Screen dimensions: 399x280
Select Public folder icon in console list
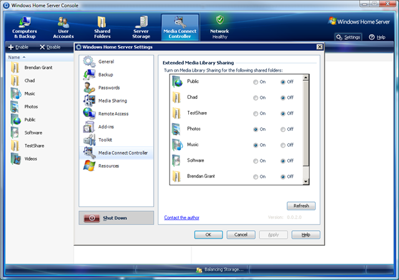[16, 119]
